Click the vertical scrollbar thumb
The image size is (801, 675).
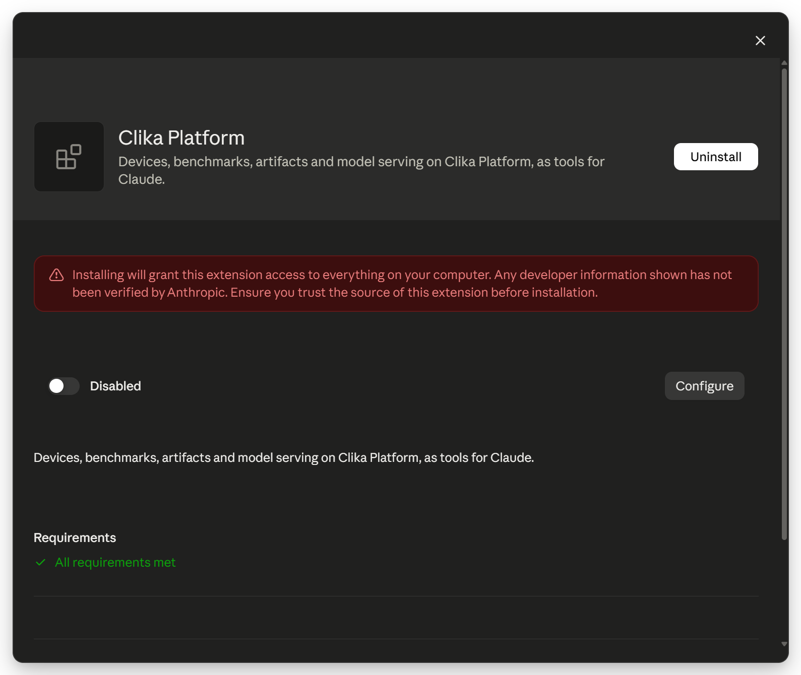[784, 304]
